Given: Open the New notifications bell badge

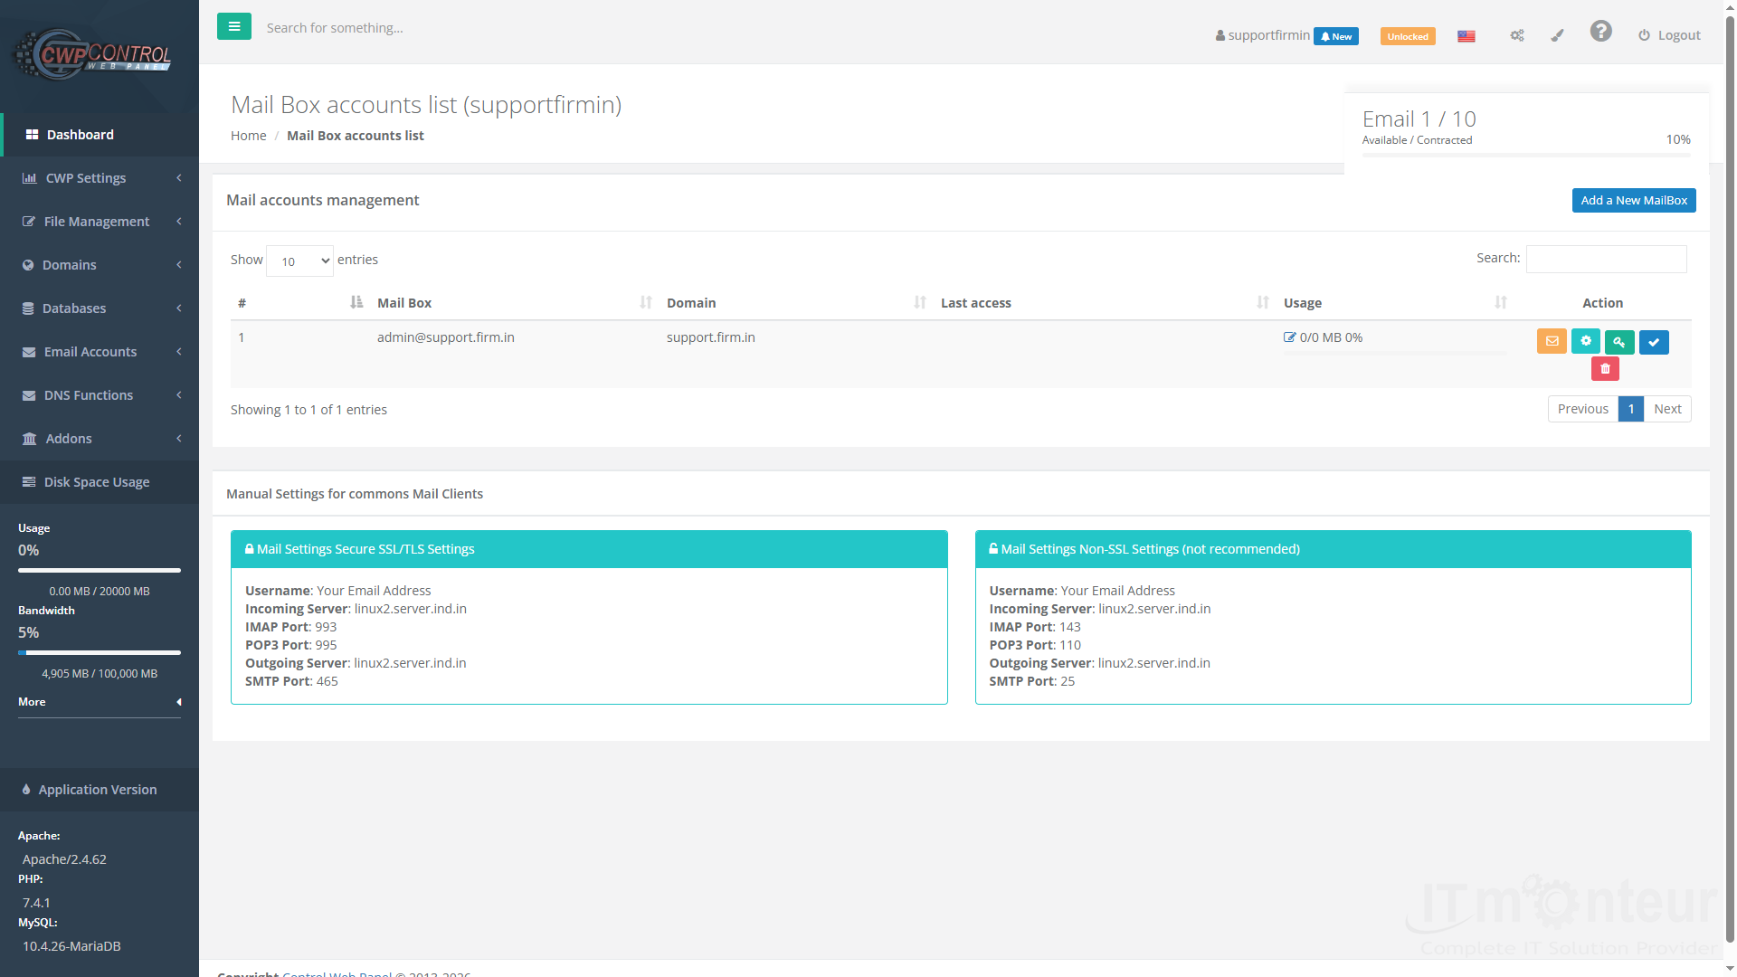Looking at the screenshot, I should point(1336,36).
